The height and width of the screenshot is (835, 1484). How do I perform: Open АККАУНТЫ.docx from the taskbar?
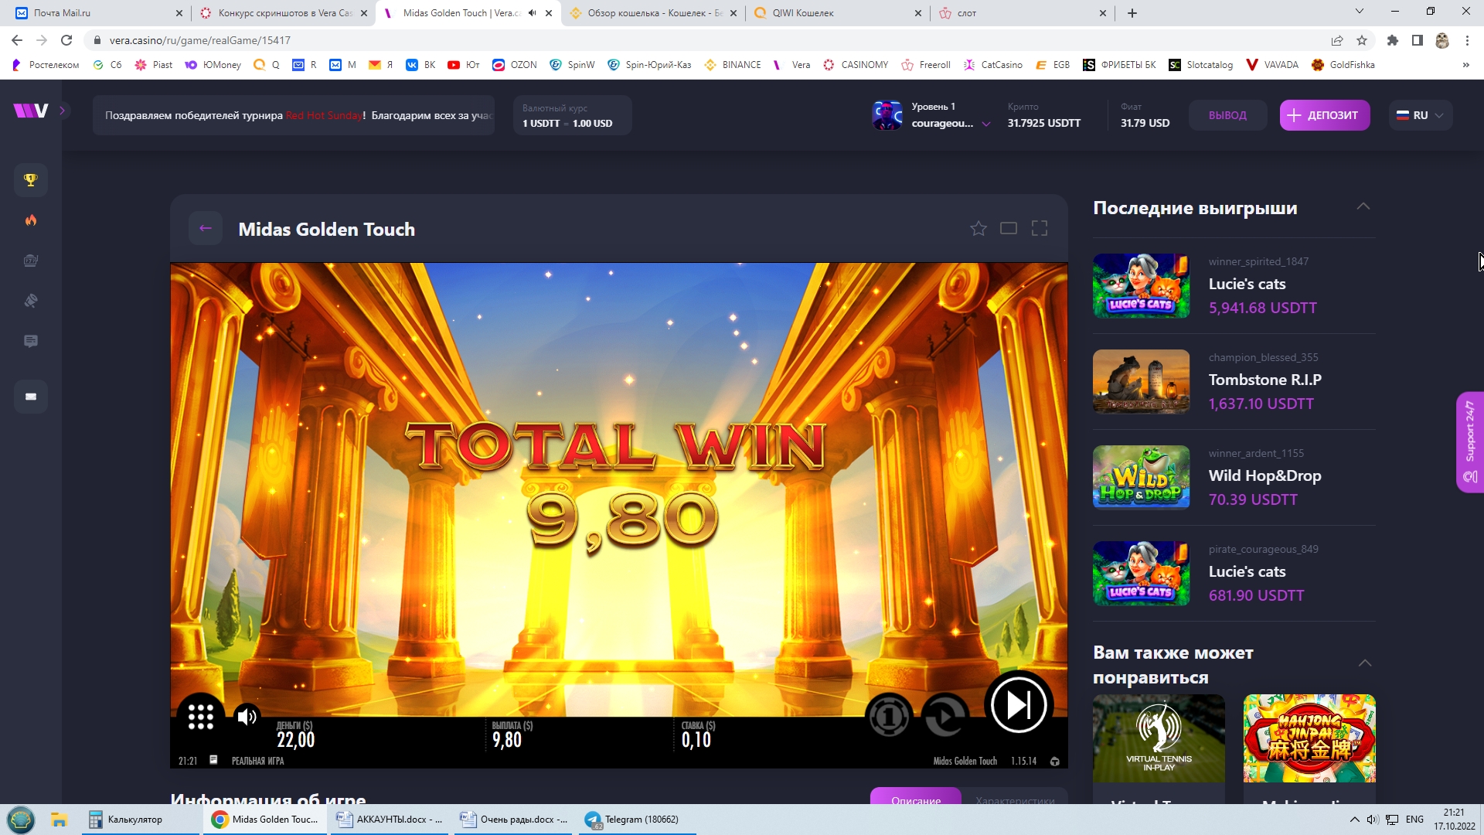pos(390,820)
